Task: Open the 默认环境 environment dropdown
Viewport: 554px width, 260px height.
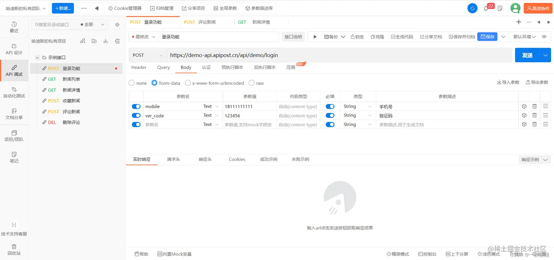Action: tap(525, 37)
